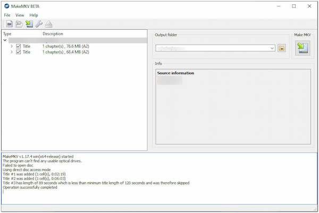The image size is (319, 213).
Task: Uncheck the 68.4 MB title checkbox
Action: coord(18,52)
